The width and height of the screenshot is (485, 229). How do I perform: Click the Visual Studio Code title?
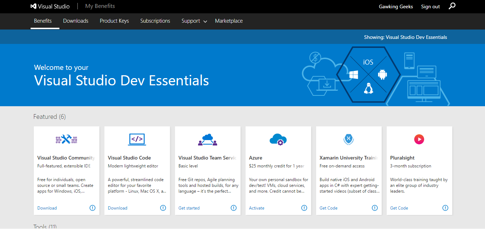pyautogui.click(x=129, y=158)
